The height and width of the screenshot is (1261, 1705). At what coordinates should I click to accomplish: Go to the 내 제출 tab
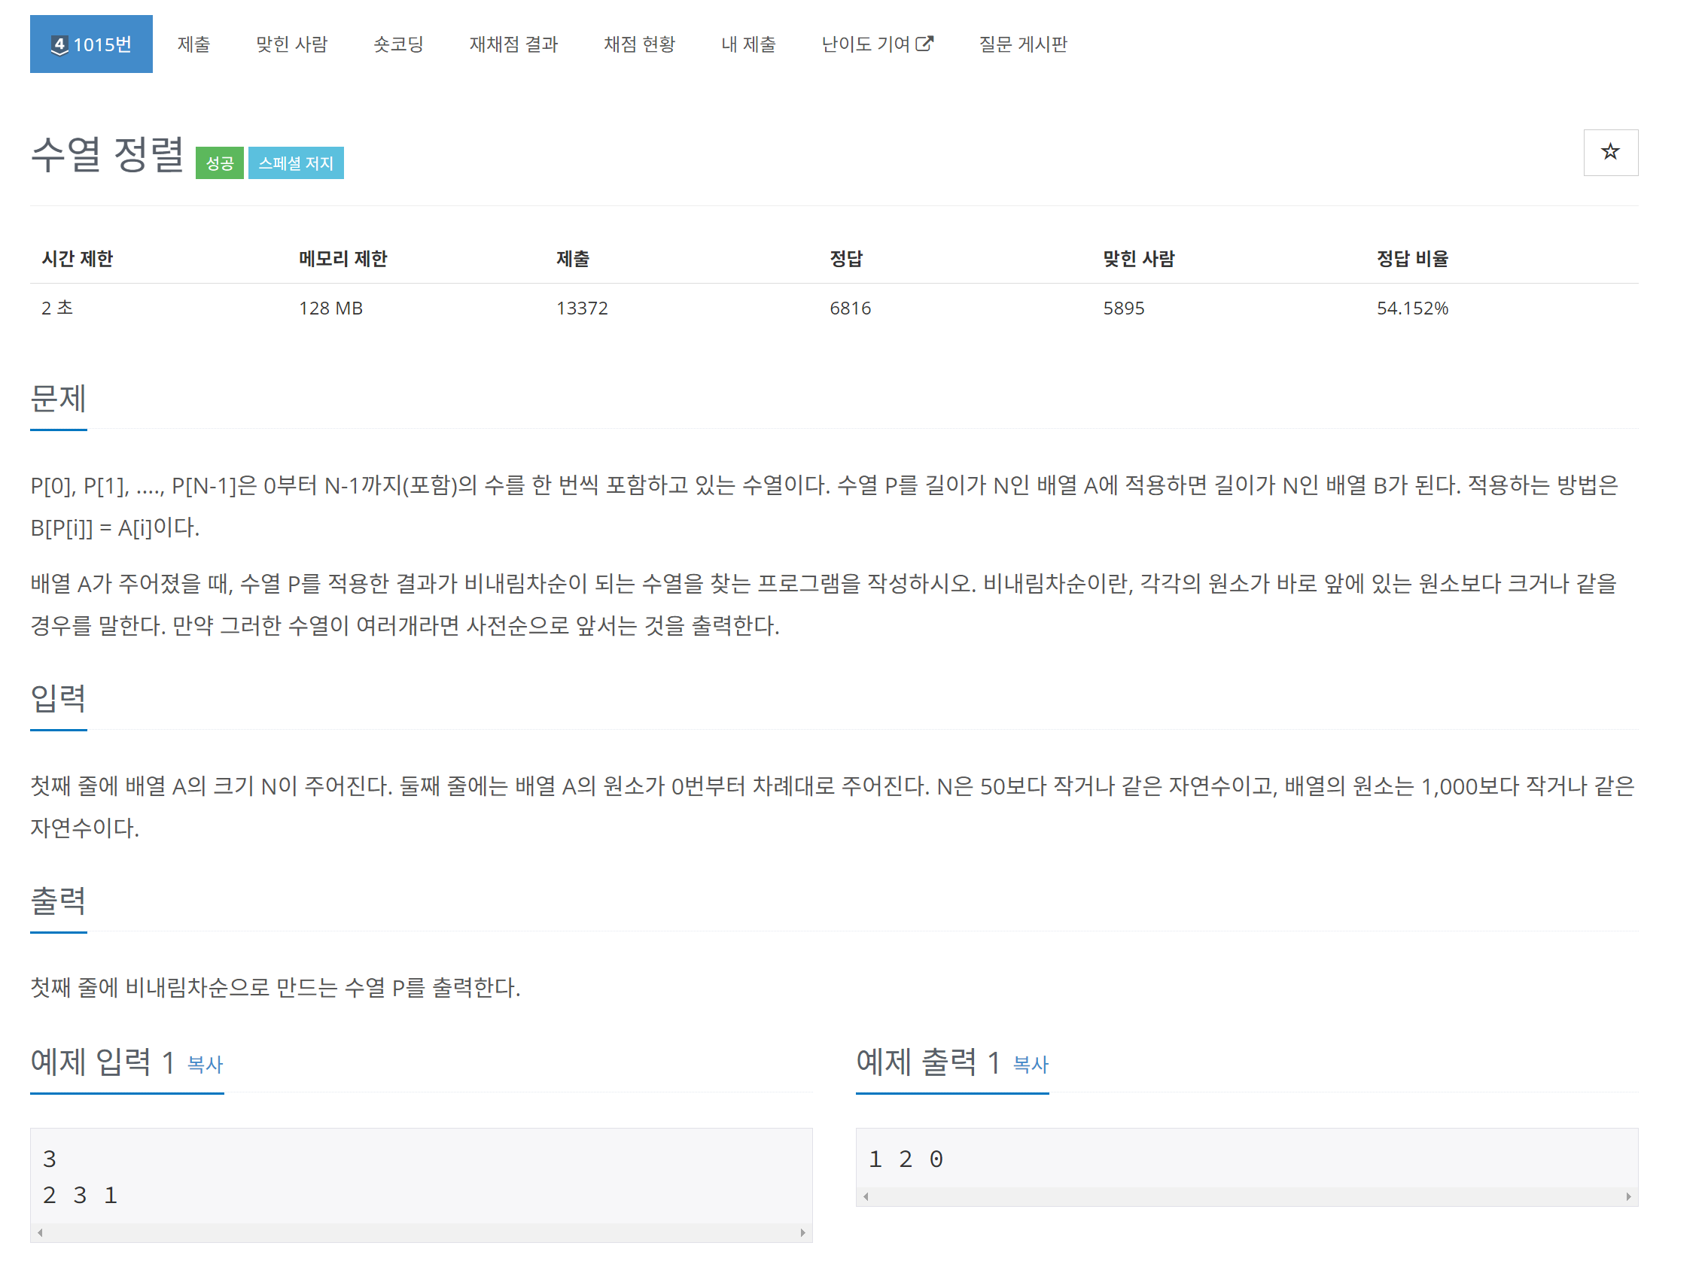[747, 44]
